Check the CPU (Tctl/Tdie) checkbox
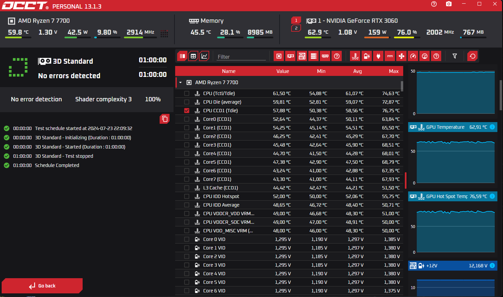The width and height of the screenshot is (503, 297). pyautogui.click(x=187, y=93)
